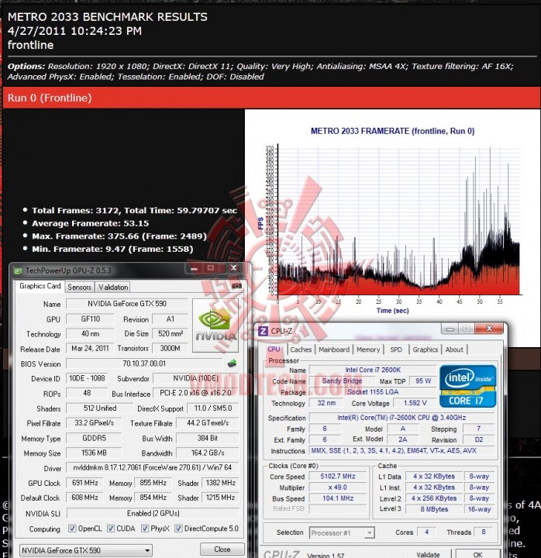Open the NVIDIA GeForce GTX 590 card dropdown
The image size is (541, 558).
click(86, 550)
